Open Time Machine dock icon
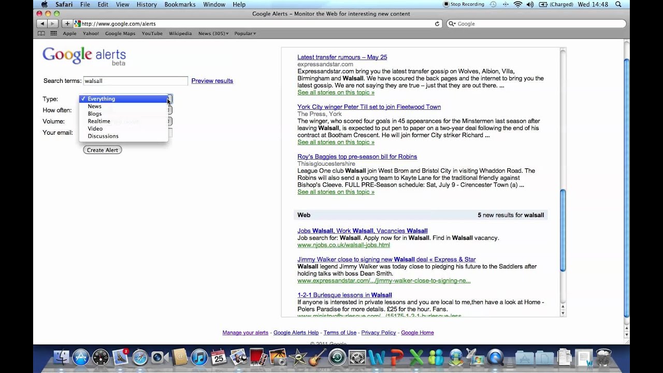 click(337, 357)
